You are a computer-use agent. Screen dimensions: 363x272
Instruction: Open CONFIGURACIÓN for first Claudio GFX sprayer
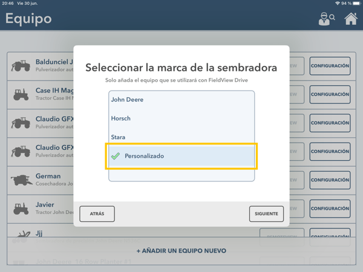coord(330,123)
